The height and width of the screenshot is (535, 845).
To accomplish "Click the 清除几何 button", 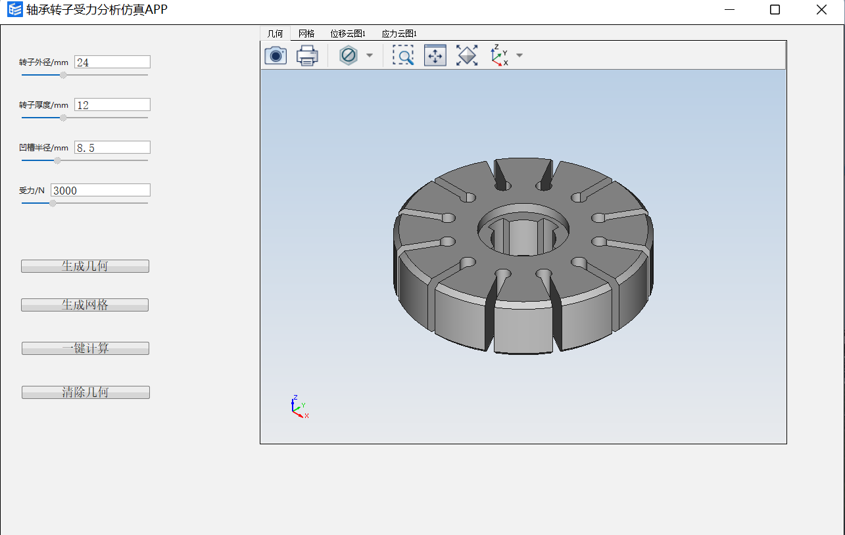I will coord(85,392).
